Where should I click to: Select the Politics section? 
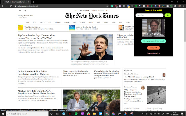[42, 22]
